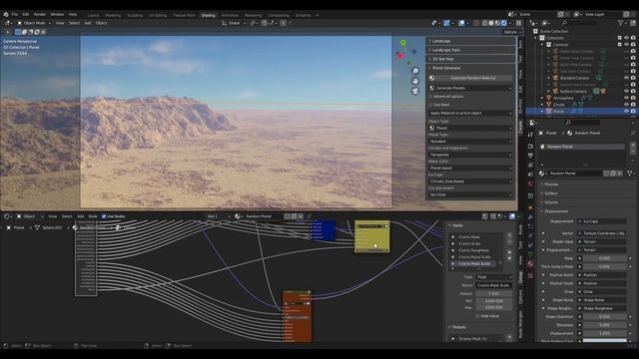Click the Shader Input Terrain field

pyautogui.click(x=602, y=241)
